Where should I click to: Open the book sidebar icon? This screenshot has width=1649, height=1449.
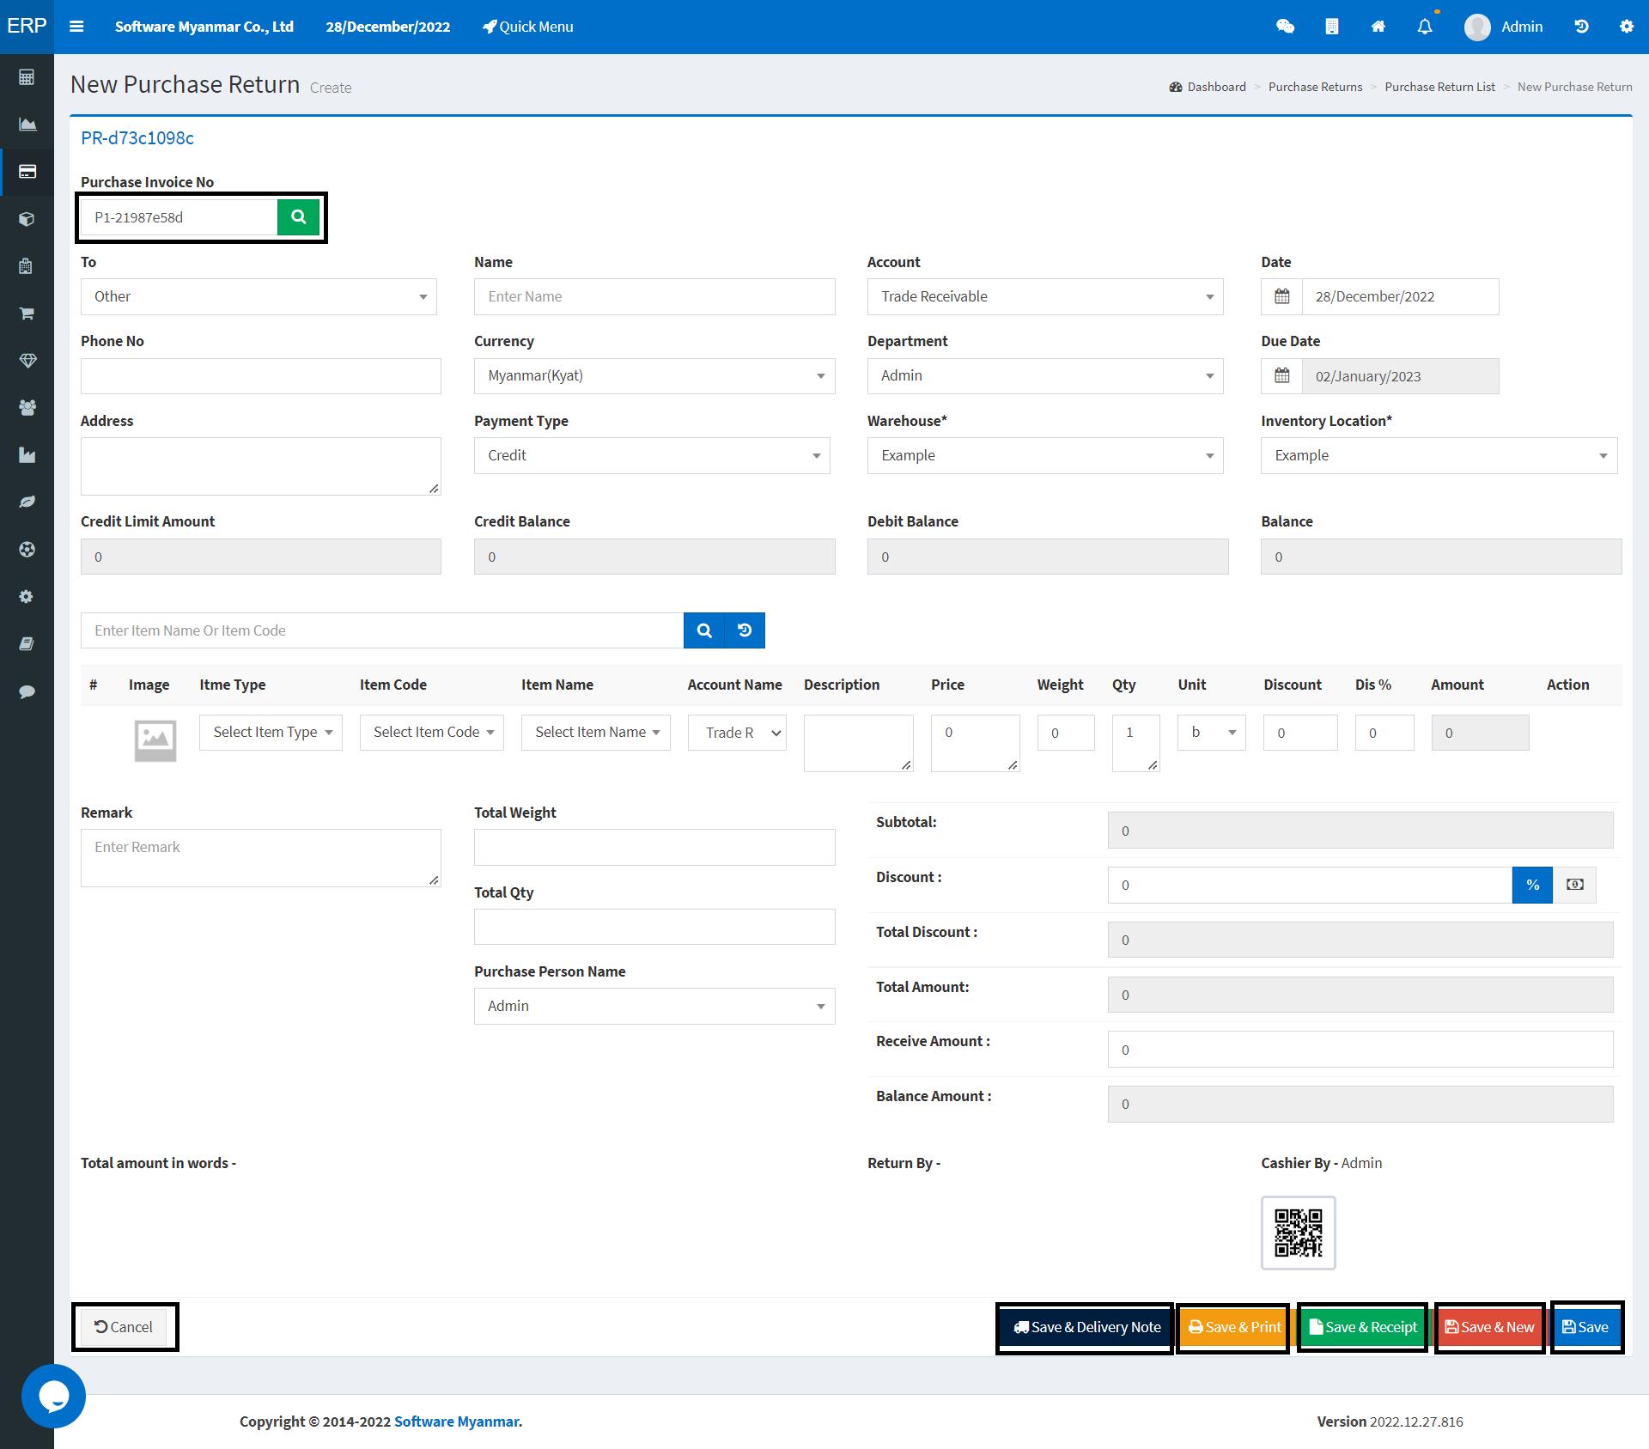tap(27, 643)
